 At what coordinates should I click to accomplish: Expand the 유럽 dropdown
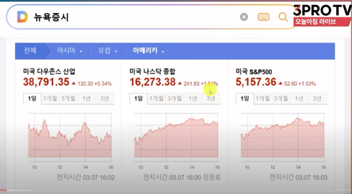click(x=108, y=51)
